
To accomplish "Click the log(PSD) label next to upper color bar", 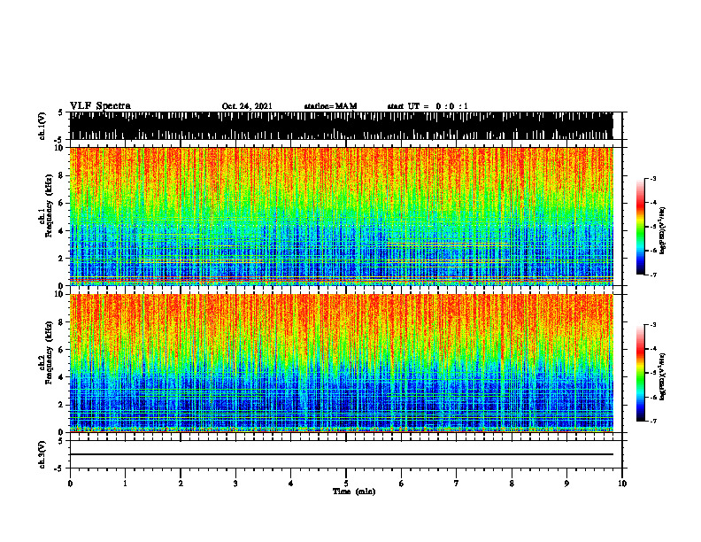I will point(663,231).
